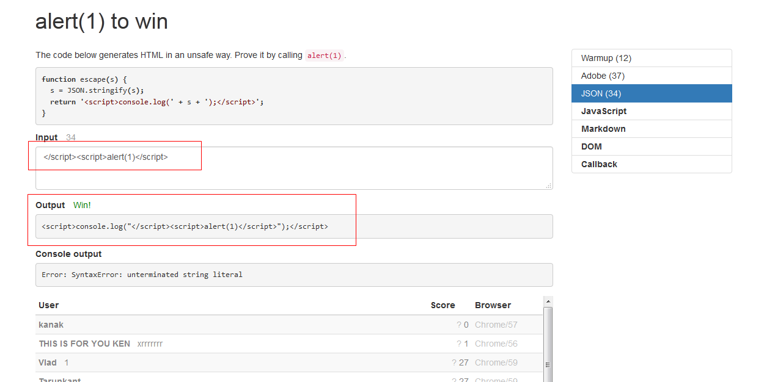Image resolution: width=764 pixels, height=382 pixels.
Task: Click the green 'Win!' status text
Action: pyautogui.click(x=82, y=205)
